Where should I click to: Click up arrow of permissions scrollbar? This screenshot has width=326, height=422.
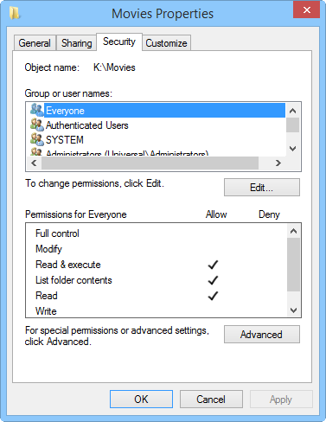coord(294,231)
